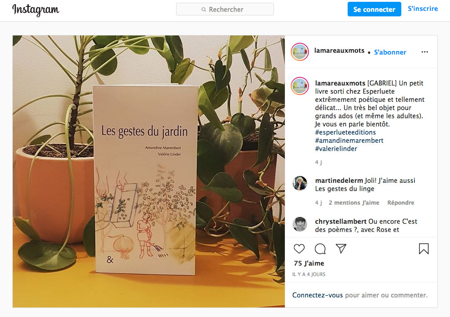This screenshot has height=317, width=450.
Task: Click the Instagram logo
Action: pos(35,10)
